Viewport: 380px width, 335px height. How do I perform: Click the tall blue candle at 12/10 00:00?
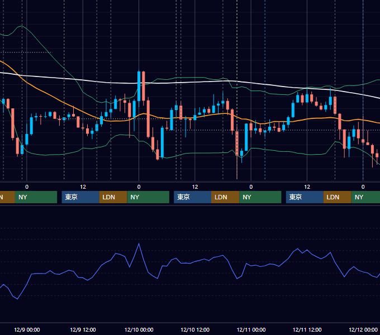pos(139,86)
